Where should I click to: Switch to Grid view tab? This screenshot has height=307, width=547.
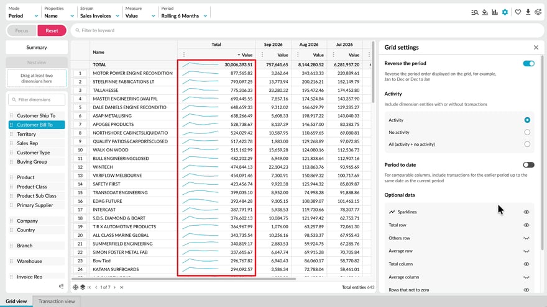click(16, 301)
